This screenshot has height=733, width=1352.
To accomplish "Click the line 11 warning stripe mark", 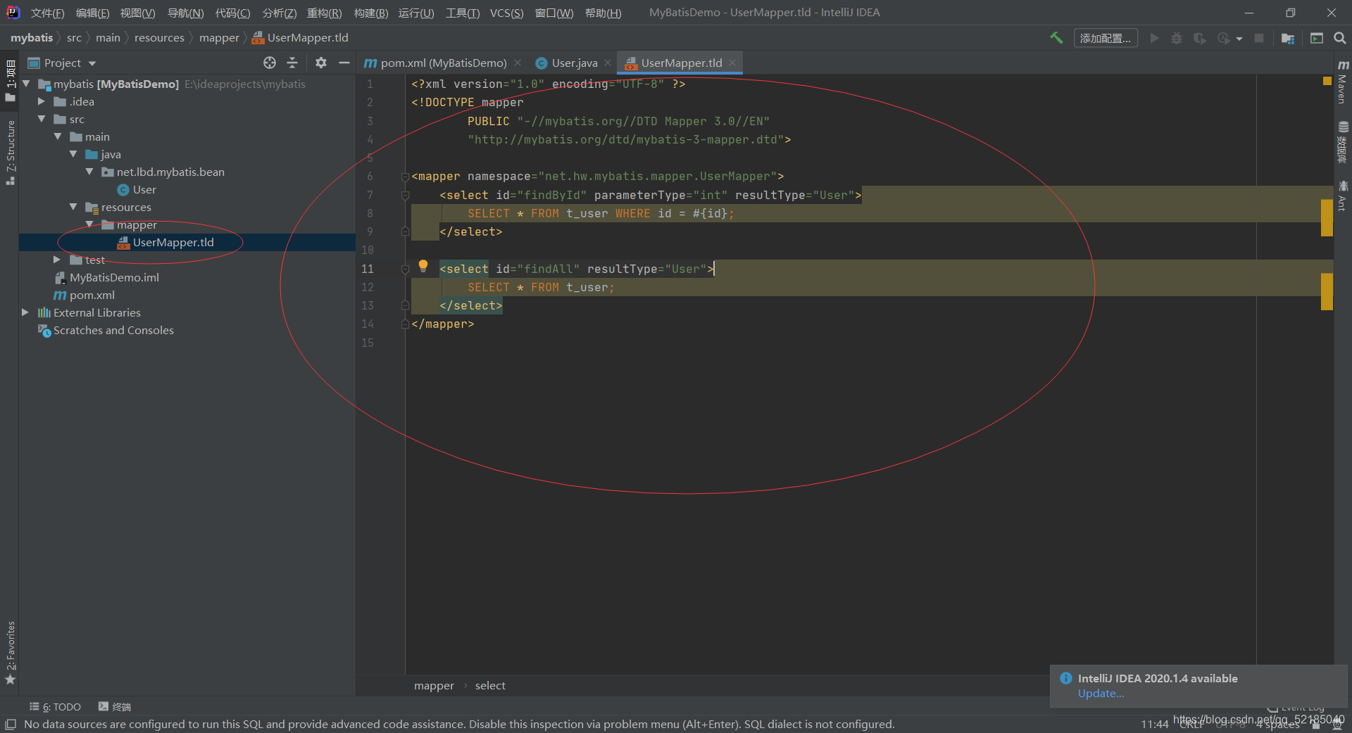I will tap(1327, 291).
